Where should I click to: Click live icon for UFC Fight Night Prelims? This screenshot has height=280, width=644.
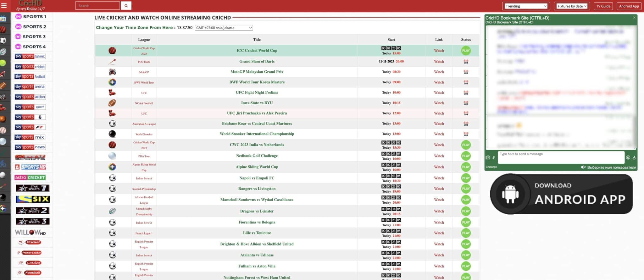pyautogui.click(x=466, y=93)
